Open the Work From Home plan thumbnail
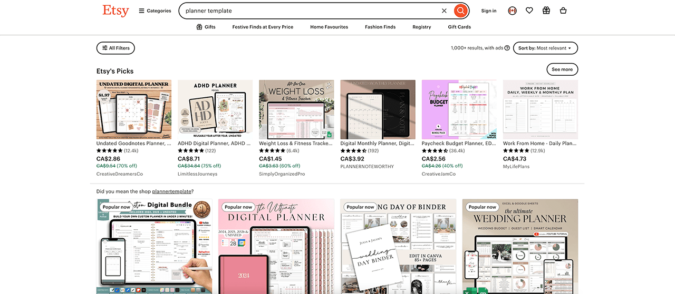675x294 pixels. (541, 109)
